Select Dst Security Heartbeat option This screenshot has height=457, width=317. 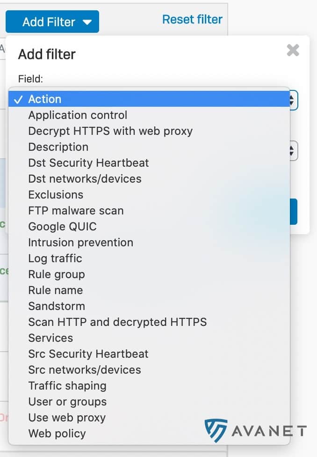[x=88, y=162]
